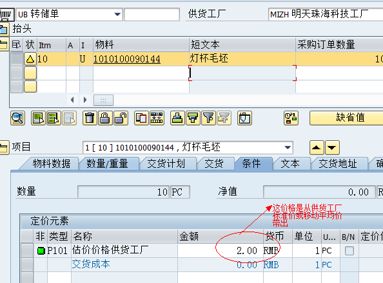Click the horizontal scrollbar thumb in item table
The width and height of the screenshot is (383, 283).
103,100
